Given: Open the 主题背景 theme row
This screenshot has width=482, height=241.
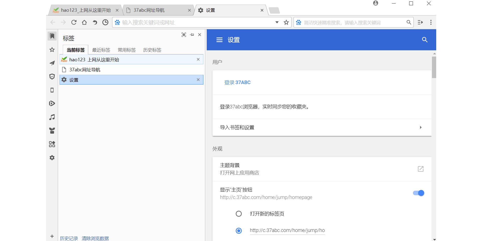Looking at the screenshot, I should point(322,169).
